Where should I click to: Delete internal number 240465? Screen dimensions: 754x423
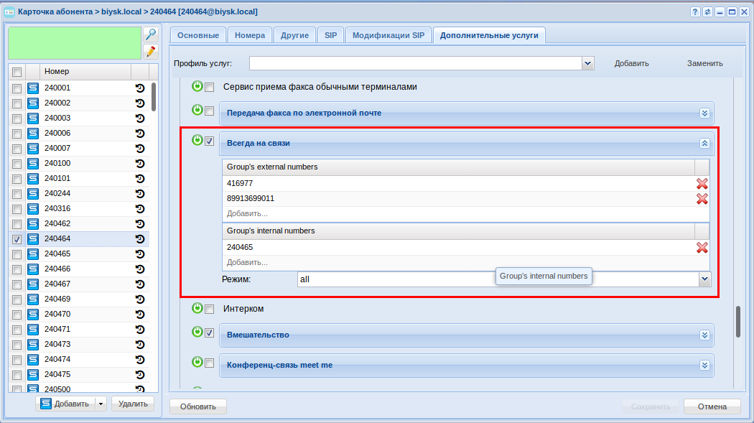point(702,247)
